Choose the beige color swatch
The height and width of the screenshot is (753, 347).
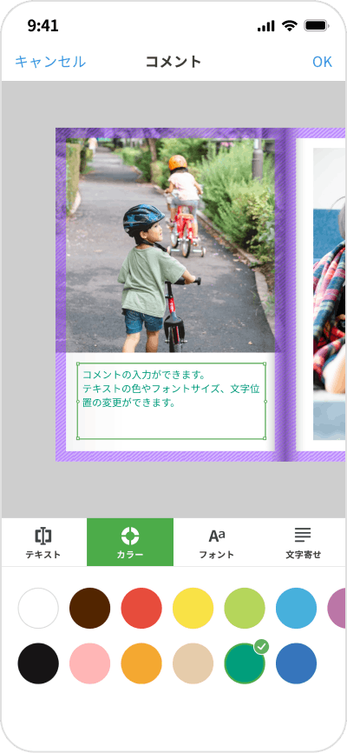click(x=193, y=663)
